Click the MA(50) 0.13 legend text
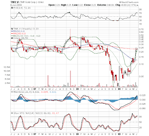The width and height of the screenshot is (149, 136). pyautogui.click(x=19, y=31)
